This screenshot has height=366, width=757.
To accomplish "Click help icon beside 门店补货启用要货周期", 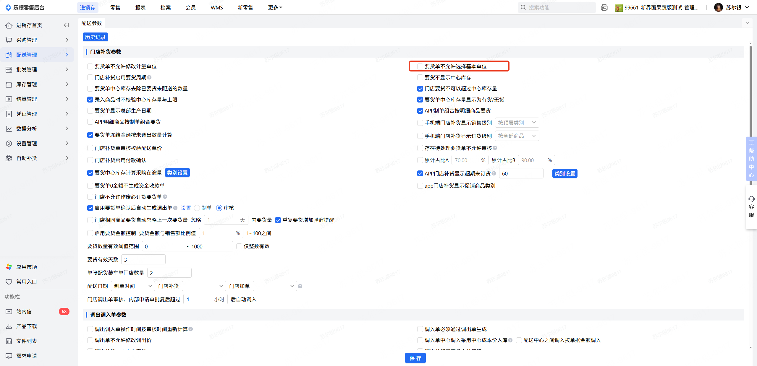I will 149,77.
